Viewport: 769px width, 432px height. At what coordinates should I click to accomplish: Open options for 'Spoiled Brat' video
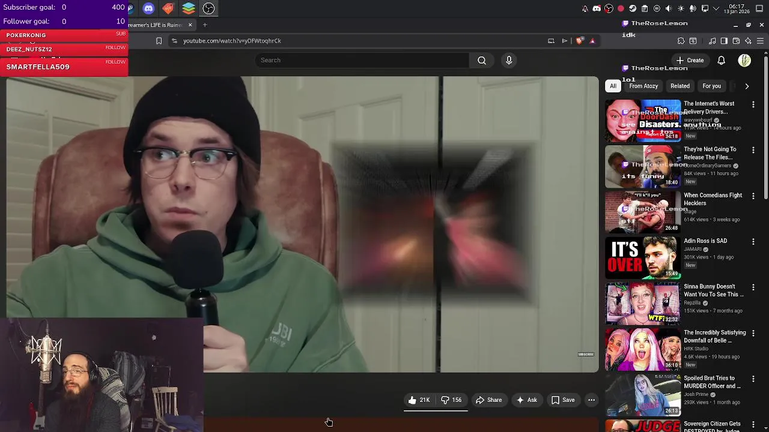pyautogui.click(x=753, y=379)
